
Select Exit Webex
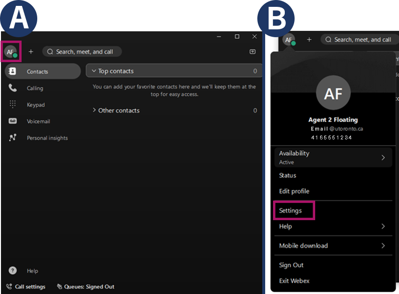[294, 281]
